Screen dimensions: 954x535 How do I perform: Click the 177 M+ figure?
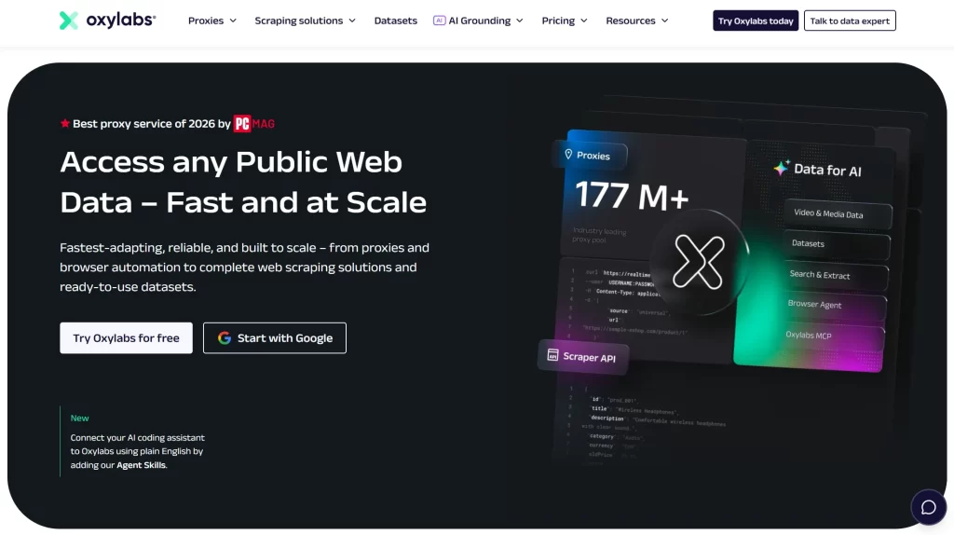click(632, 196)
